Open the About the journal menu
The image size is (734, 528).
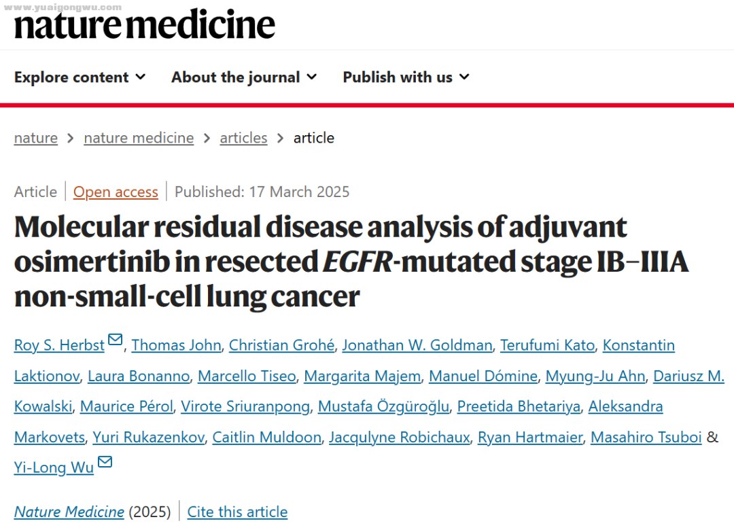(x=245, y=77)
